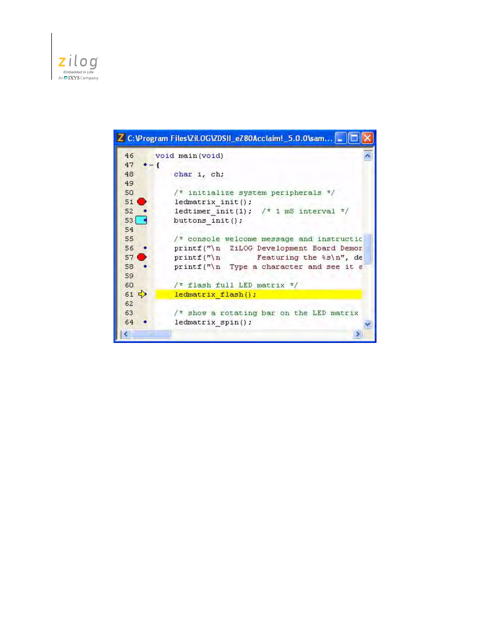Screen dimensions: 490x635
Task: Click the blue dot marker on line 47
Action: (x=145, y=165)
